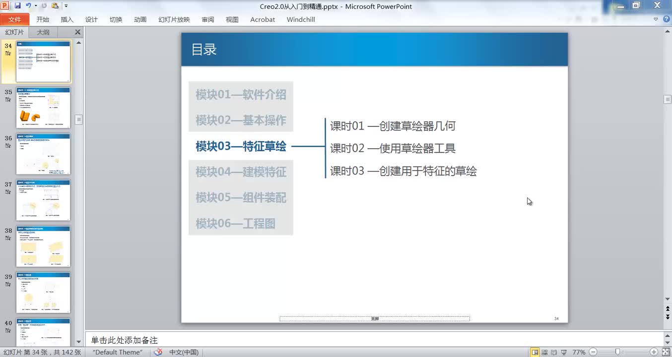Viewport: 672px width, 357px height.
Task: Open the 插入 ribbon tab
Action: click(67, 19)
